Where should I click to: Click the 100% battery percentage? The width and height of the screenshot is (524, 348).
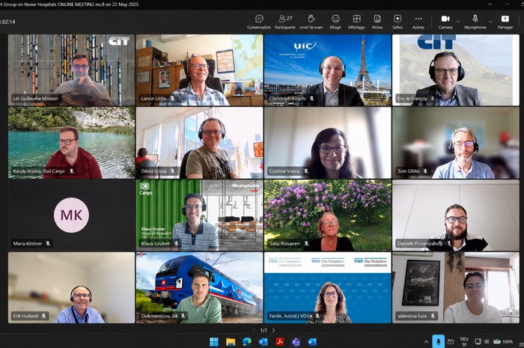coord(508,342)
